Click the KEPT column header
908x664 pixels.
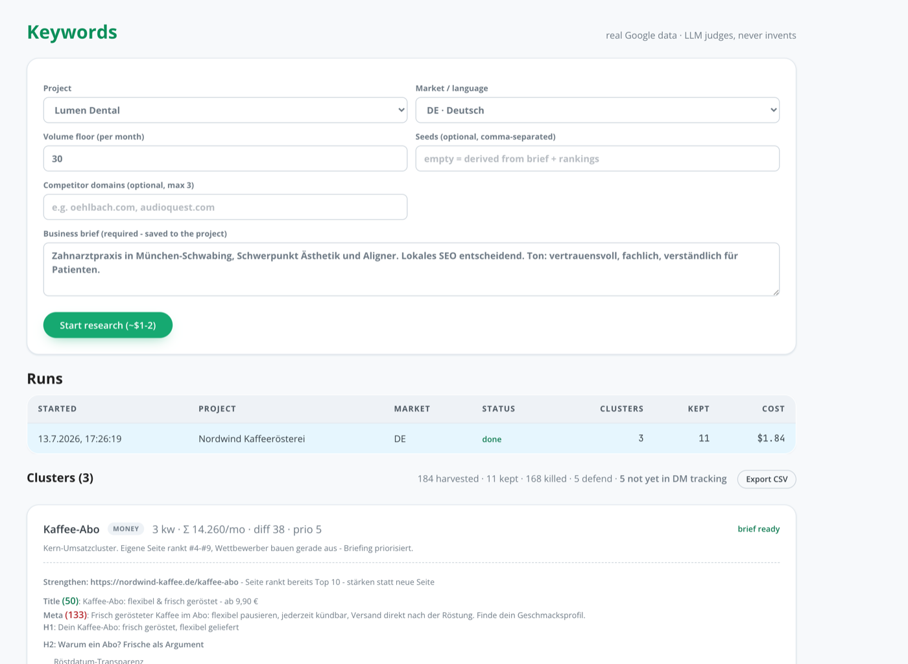click(699, 409)
